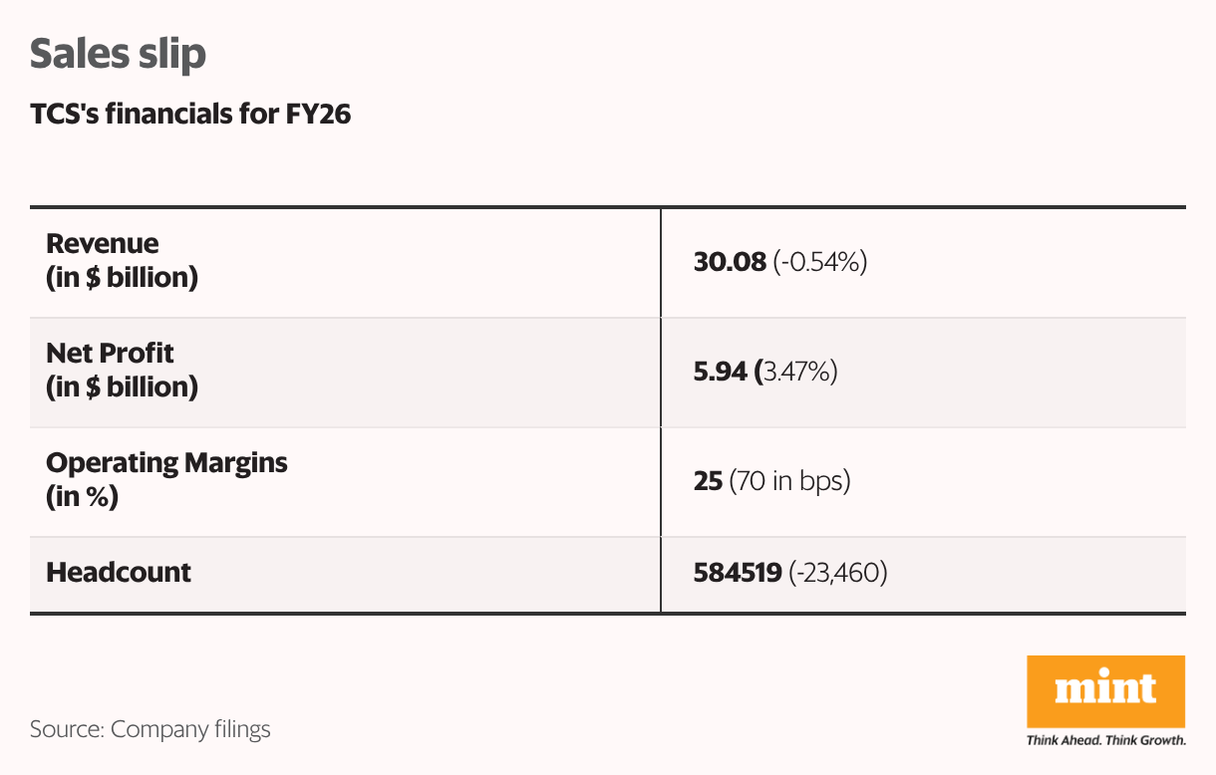Click the 584519 headcount figure
Image resolution: width=1216 pixels, height=775 pixels.
(x=738, y=573)
